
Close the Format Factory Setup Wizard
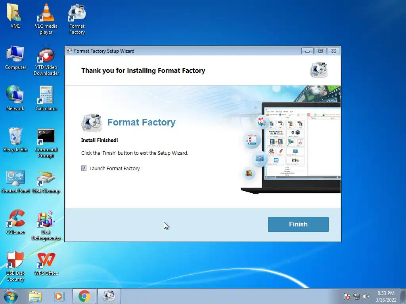pos(334,51)
